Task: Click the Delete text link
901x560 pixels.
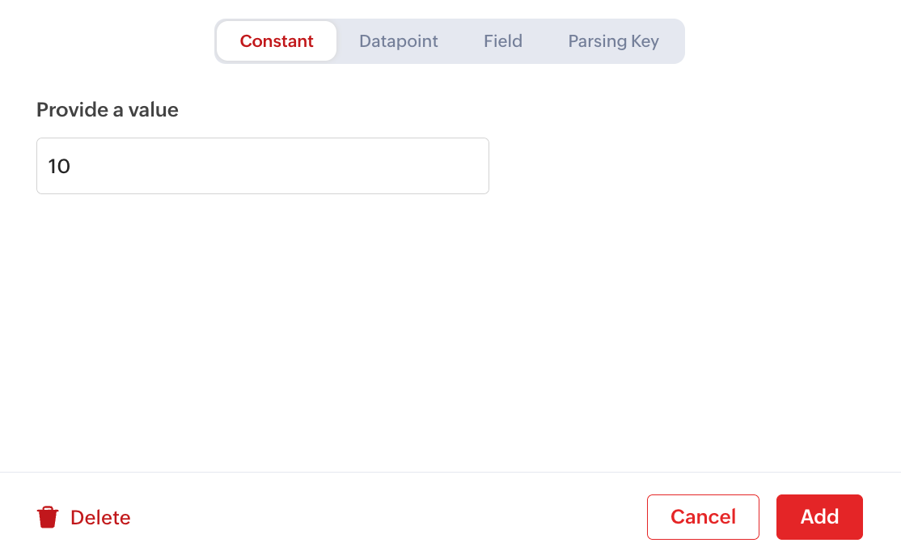Action: (100, 517)
